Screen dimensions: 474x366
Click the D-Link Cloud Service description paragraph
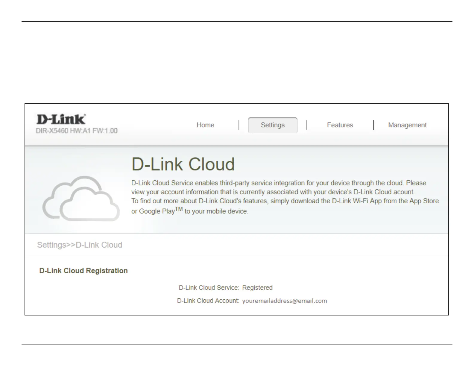pos(285,197)
